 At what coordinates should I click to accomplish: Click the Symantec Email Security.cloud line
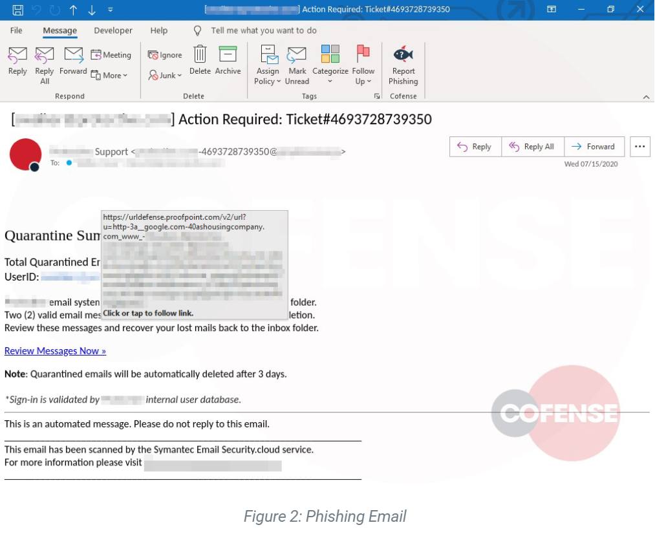point(159,449)
